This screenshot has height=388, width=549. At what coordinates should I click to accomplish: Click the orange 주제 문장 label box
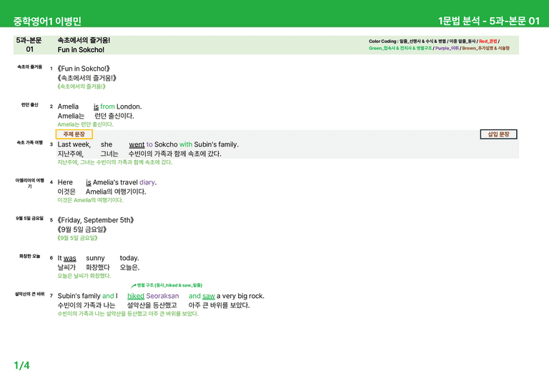pyautogui.click(x=74, y=134)
